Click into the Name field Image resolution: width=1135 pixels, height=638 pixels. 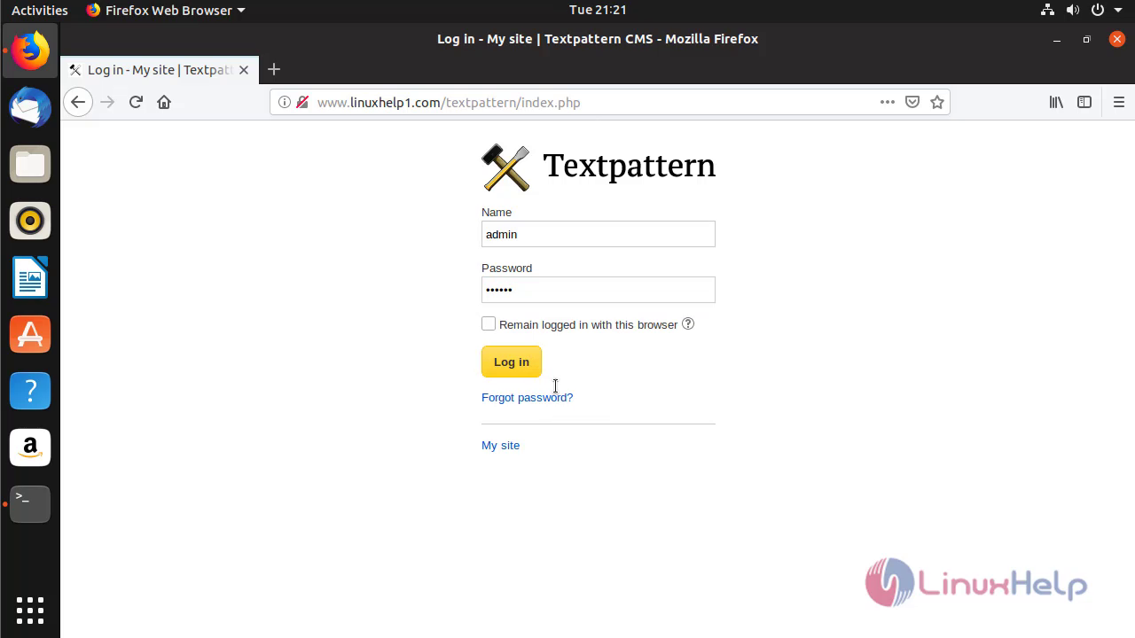coord(599,234)
